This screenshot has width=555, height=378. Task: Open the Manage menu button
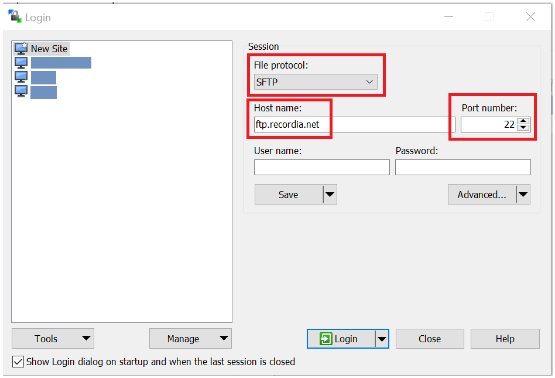(x=190, y=339)
